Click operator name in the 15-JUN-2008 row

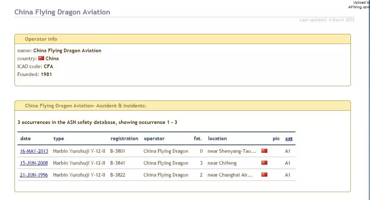[166, 163]
